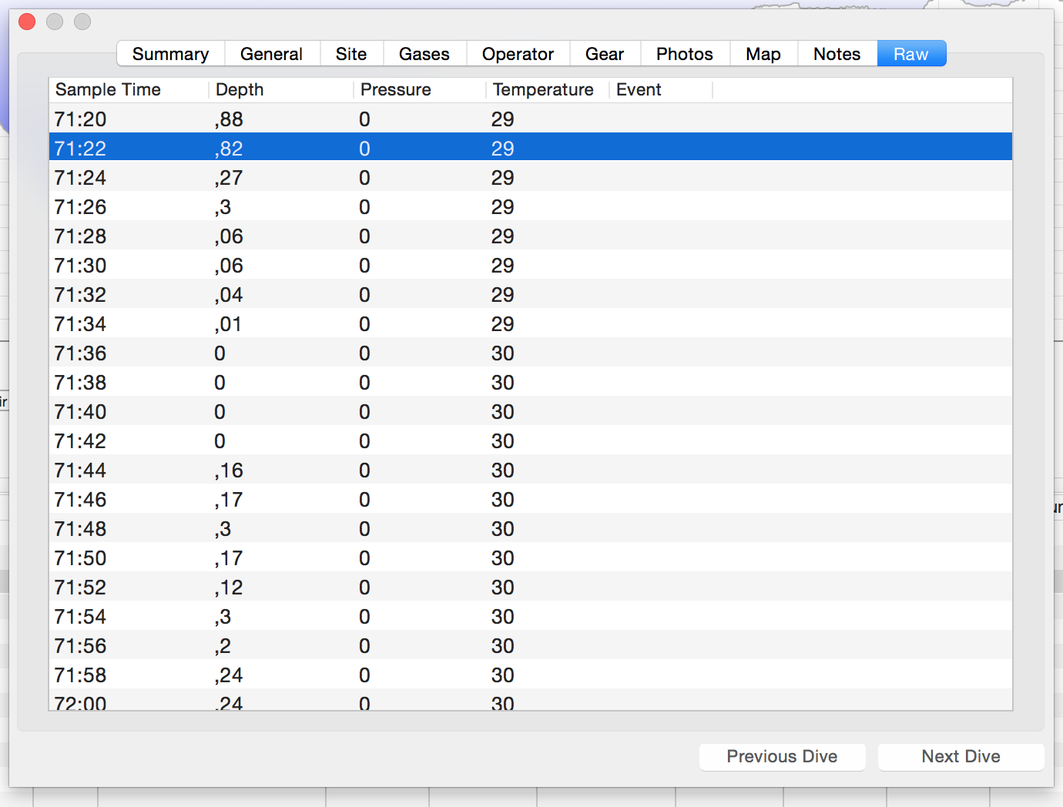Open the Map tab
Screen dimensions: 1063x807
[763, 54]
